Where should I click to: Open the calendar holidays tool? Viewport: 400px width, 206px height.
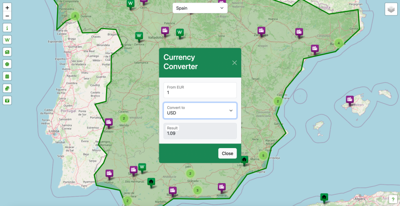tap(7, 76)
